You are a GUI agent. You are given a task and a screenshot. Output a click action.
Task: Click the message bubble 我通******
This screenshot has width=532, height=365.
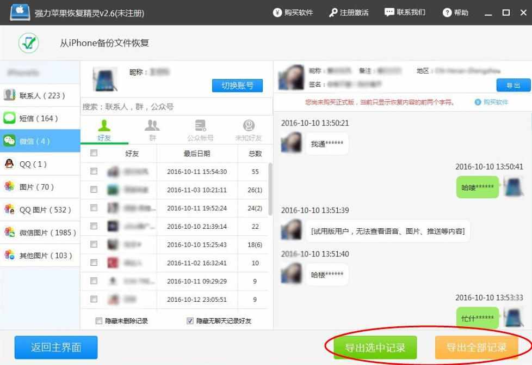327,144
